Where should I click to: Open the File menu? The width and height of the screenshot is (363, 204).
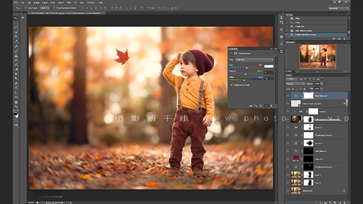tap(22, 3)
